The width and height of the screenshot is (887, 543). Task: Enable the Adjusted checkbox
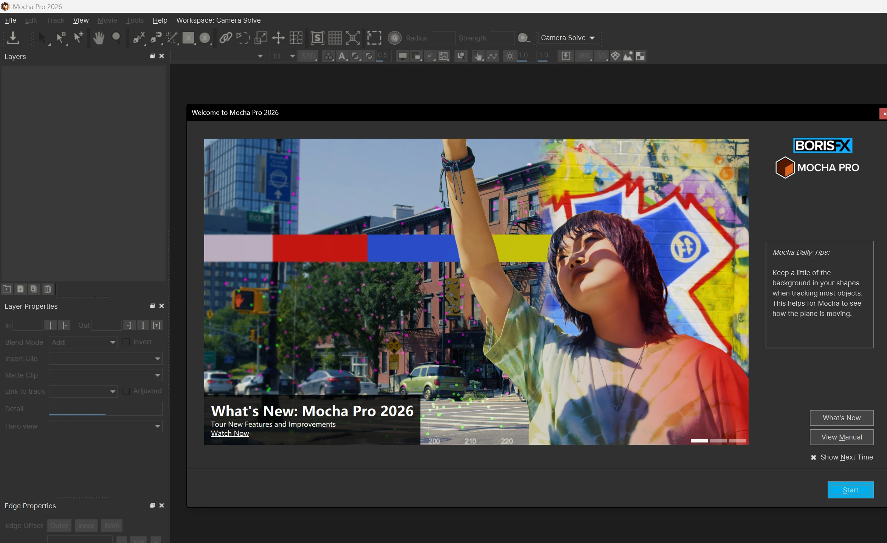pyautogui.click(x=126, y=391)
